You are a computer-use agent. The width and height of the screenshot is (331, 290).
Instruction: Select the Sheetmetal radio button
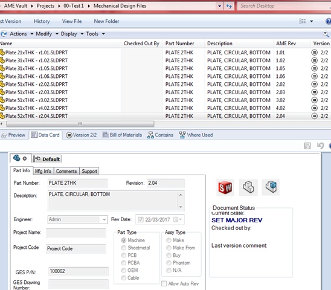(124, 248)
